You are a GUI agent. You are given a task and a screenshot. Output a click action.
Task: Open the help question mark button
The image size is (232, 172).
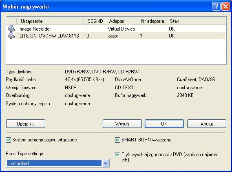coord(216,7)
